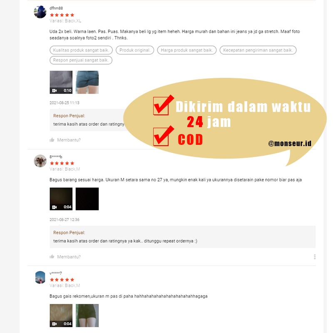Open the black photo thumbnail in second review
333x333 pixels.
[87, 199]
